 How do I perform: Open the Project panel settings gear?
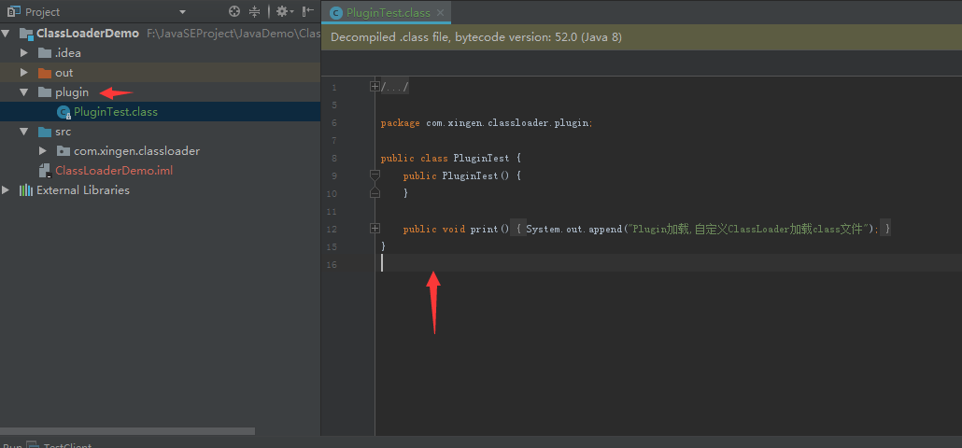coord(285,11)
